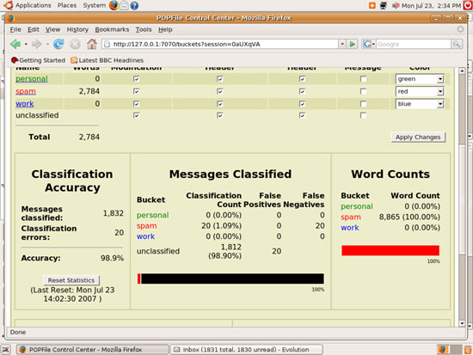Click the Apply Changes button
Image resolution: width=473 pixels, height=355 pixels.
(418, 137)
